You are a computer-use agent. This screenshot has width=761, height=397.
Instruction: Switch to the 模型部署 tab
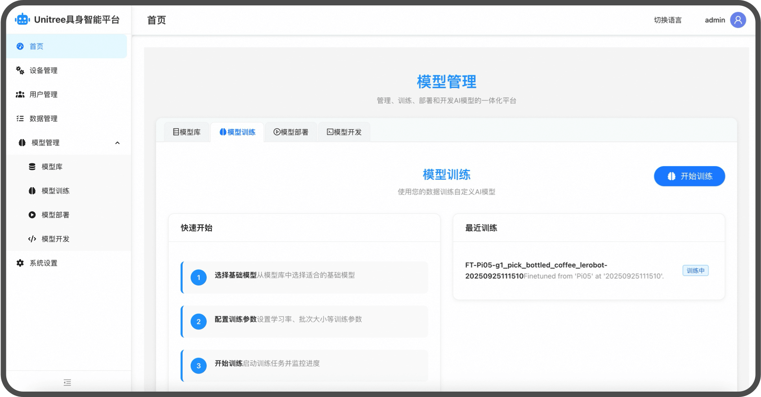[291, 132]
